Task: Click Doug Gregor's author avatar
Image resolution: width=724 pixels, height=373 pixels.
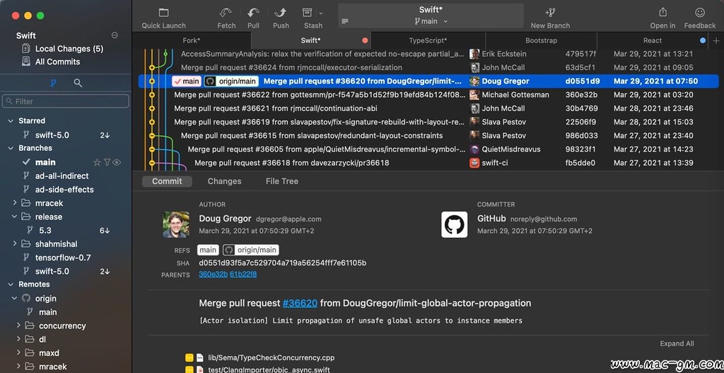Action: click(x=176, y=224)
